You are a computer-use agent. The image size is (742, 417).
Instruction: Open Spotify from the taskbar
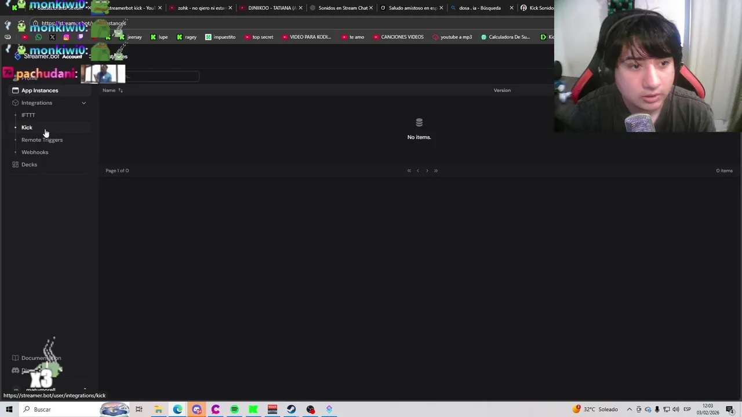click(x=234, y=409)
